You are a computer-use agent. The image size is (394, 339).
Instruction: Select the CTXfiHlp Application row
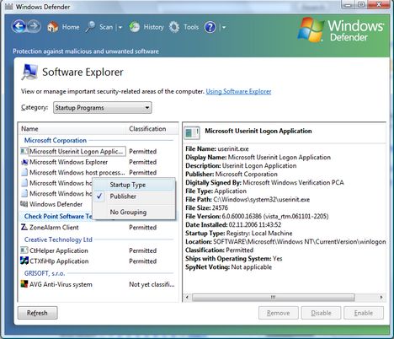click(98, 261)
